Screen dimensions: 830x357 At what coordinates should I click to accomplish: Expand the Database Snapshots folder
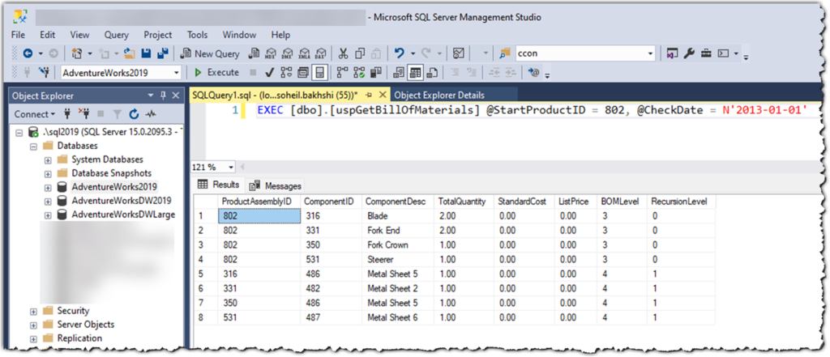pyautogui.click(x=48, y=173)
